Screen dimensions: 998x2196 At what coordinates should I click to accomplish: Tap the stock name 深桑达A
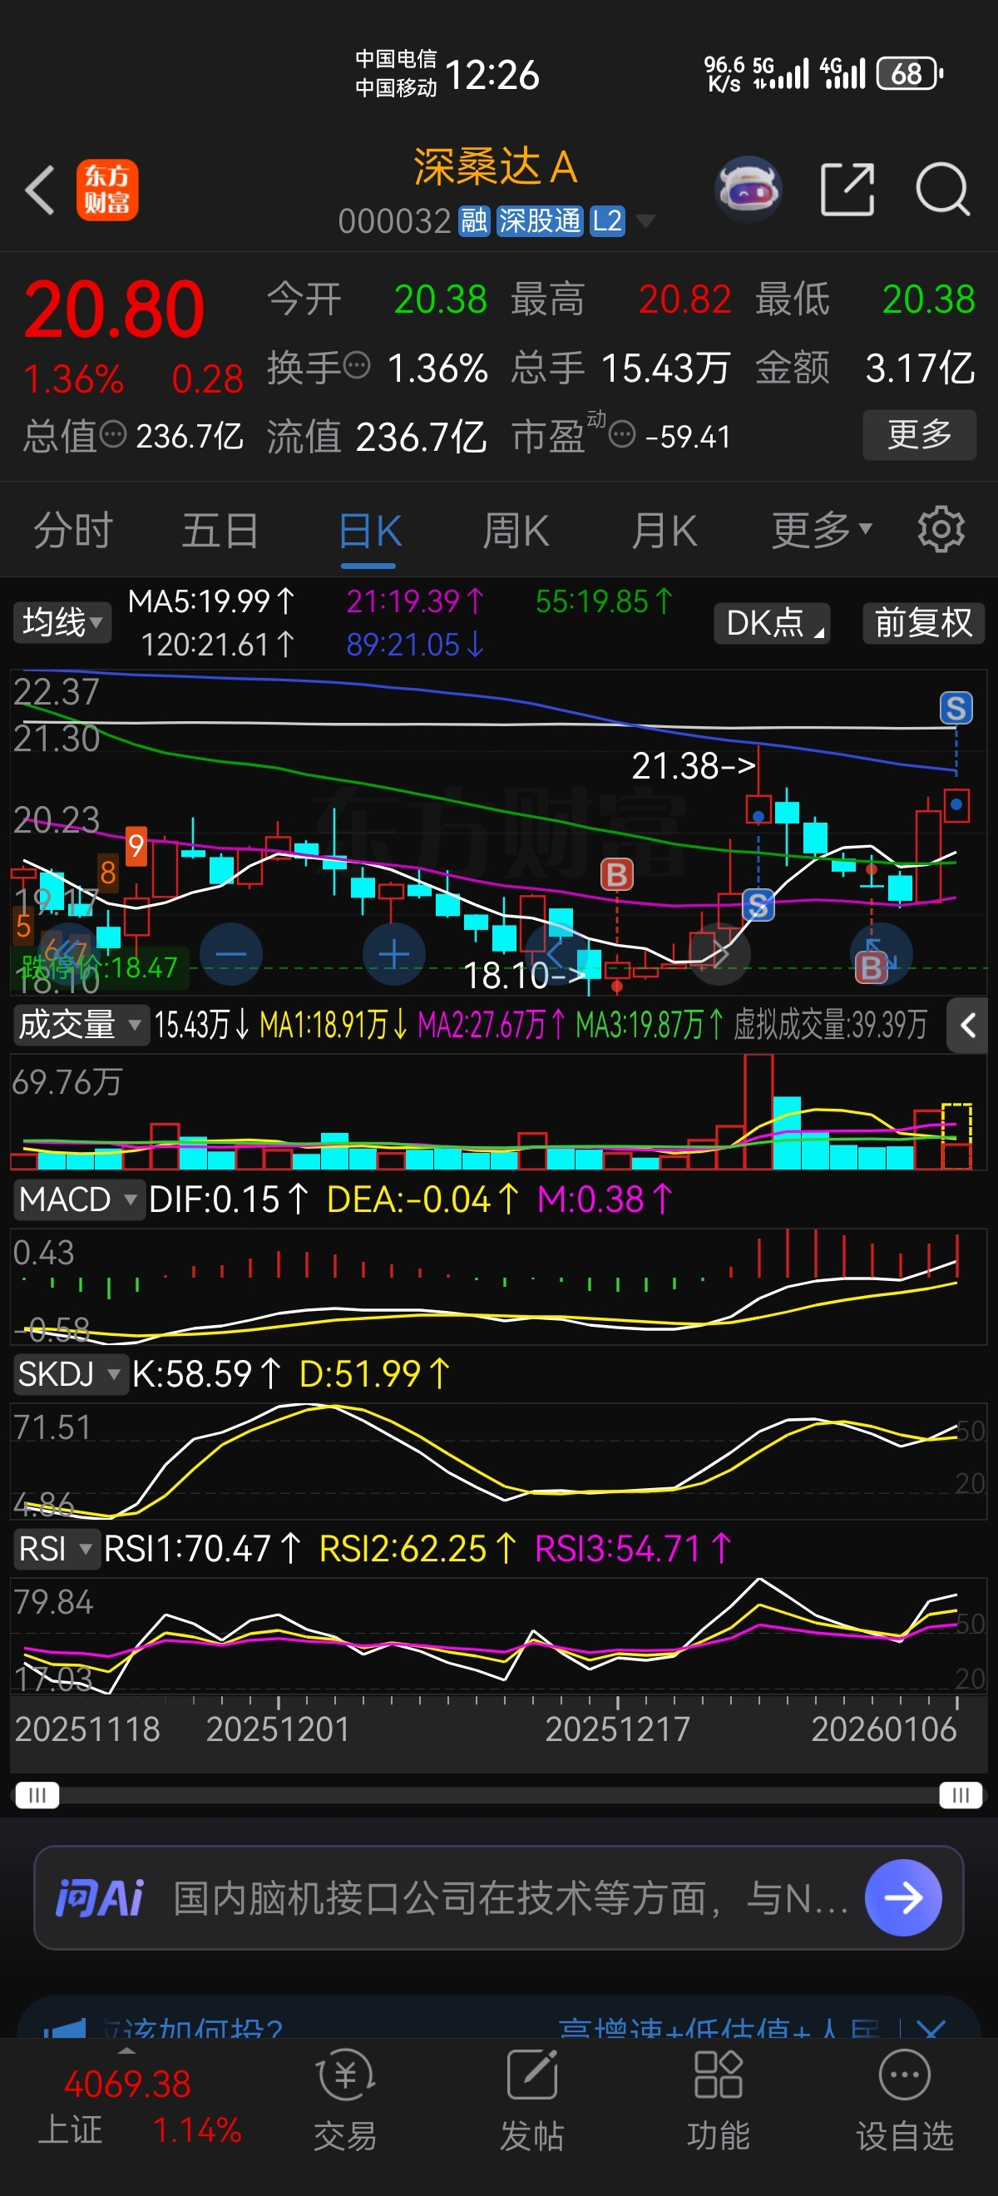495,166
